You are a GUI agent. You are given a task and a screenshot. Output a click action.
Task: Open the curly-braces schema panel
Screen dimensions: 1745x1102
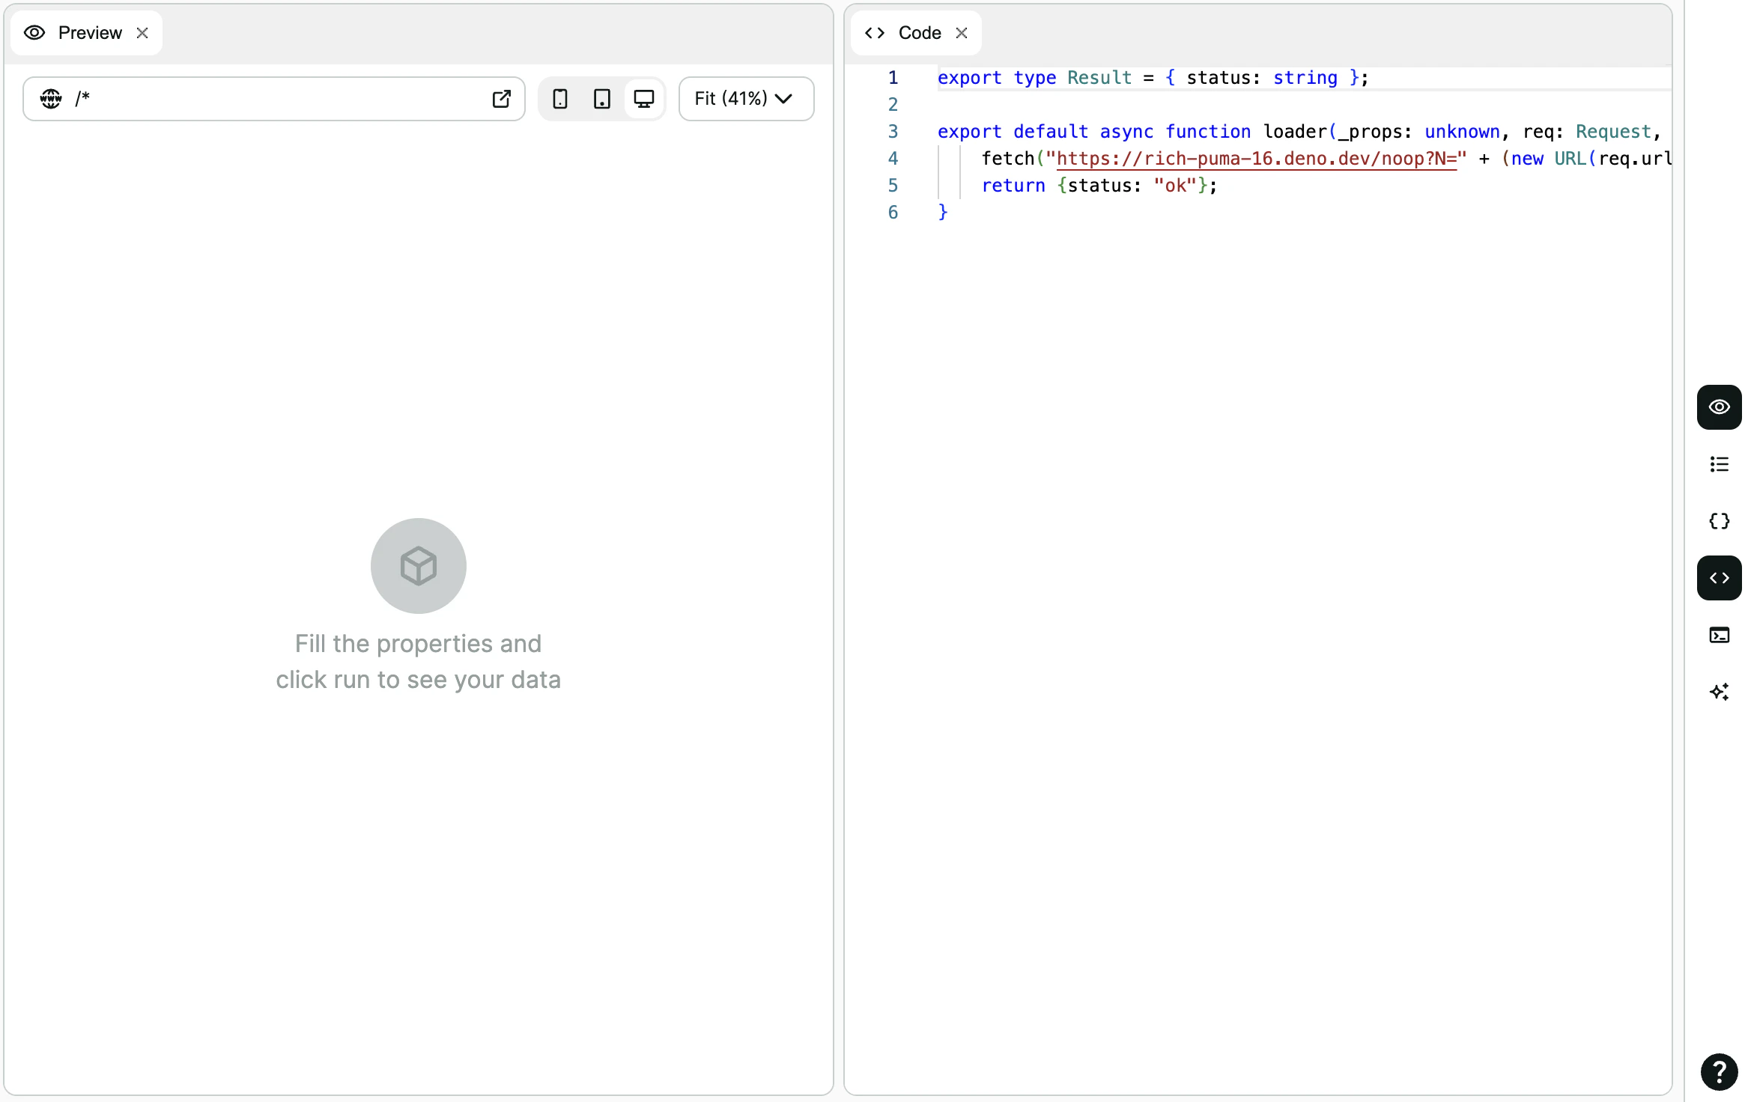tap(1719, 521)
